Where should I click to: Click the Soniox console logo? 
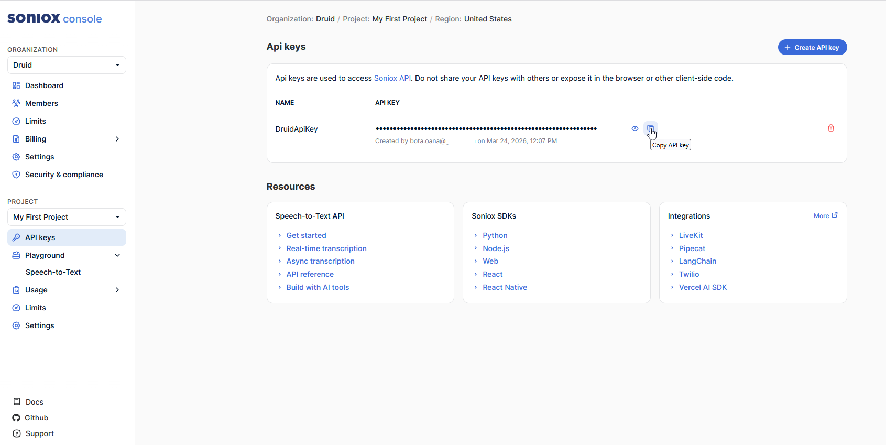(54, 18)
